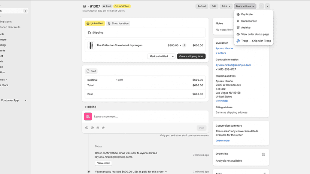Click the Paid badge next to the order number
The height and width of the screenshot is (174, 310).
pyautogui.click(x=107, y=6)
